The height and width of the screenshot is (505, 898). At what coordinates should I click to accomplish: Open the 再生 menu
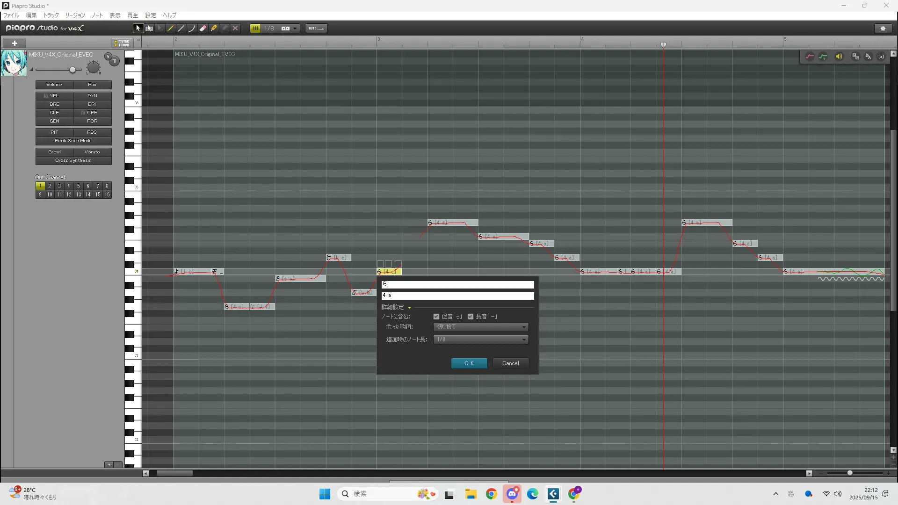[x=132, y=15]
